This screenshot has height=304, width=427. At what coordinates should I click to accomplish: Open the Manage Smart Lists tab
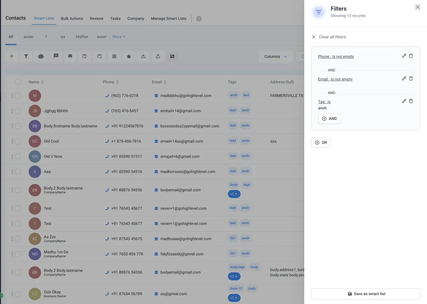(168, 18)
